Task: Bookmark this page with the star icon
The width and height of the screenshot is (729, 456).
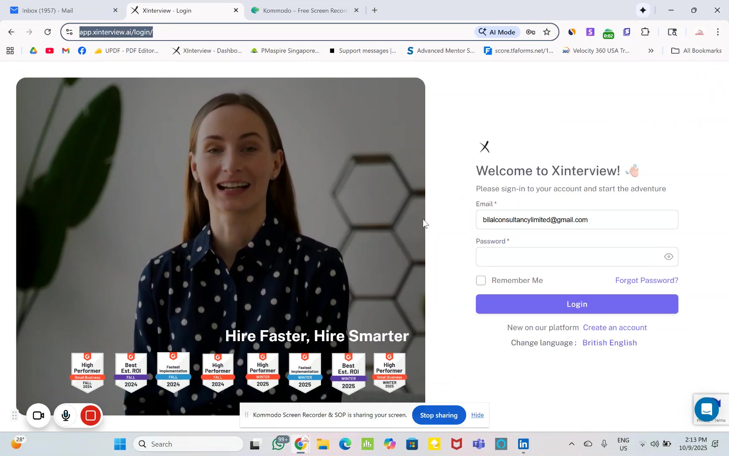Action: point(547,32)
